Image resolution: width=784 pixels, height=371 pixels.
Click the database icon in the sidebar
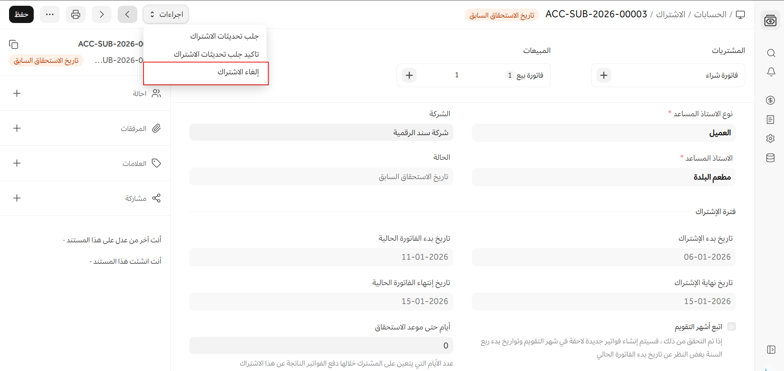tap(770, 158)
